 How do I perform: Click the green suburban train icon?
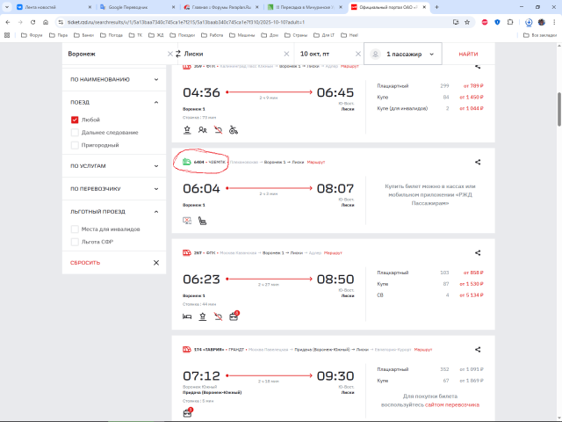pyautogui.click(x=187, y=162)
